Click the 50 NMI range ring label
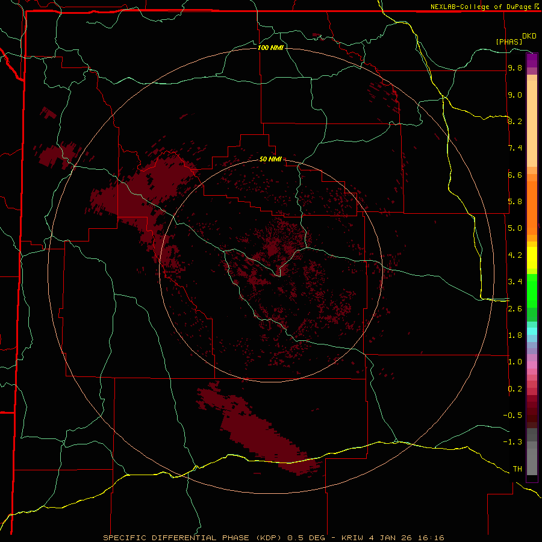The width and height of the screenshot is (542, 542). pos(270,159)
